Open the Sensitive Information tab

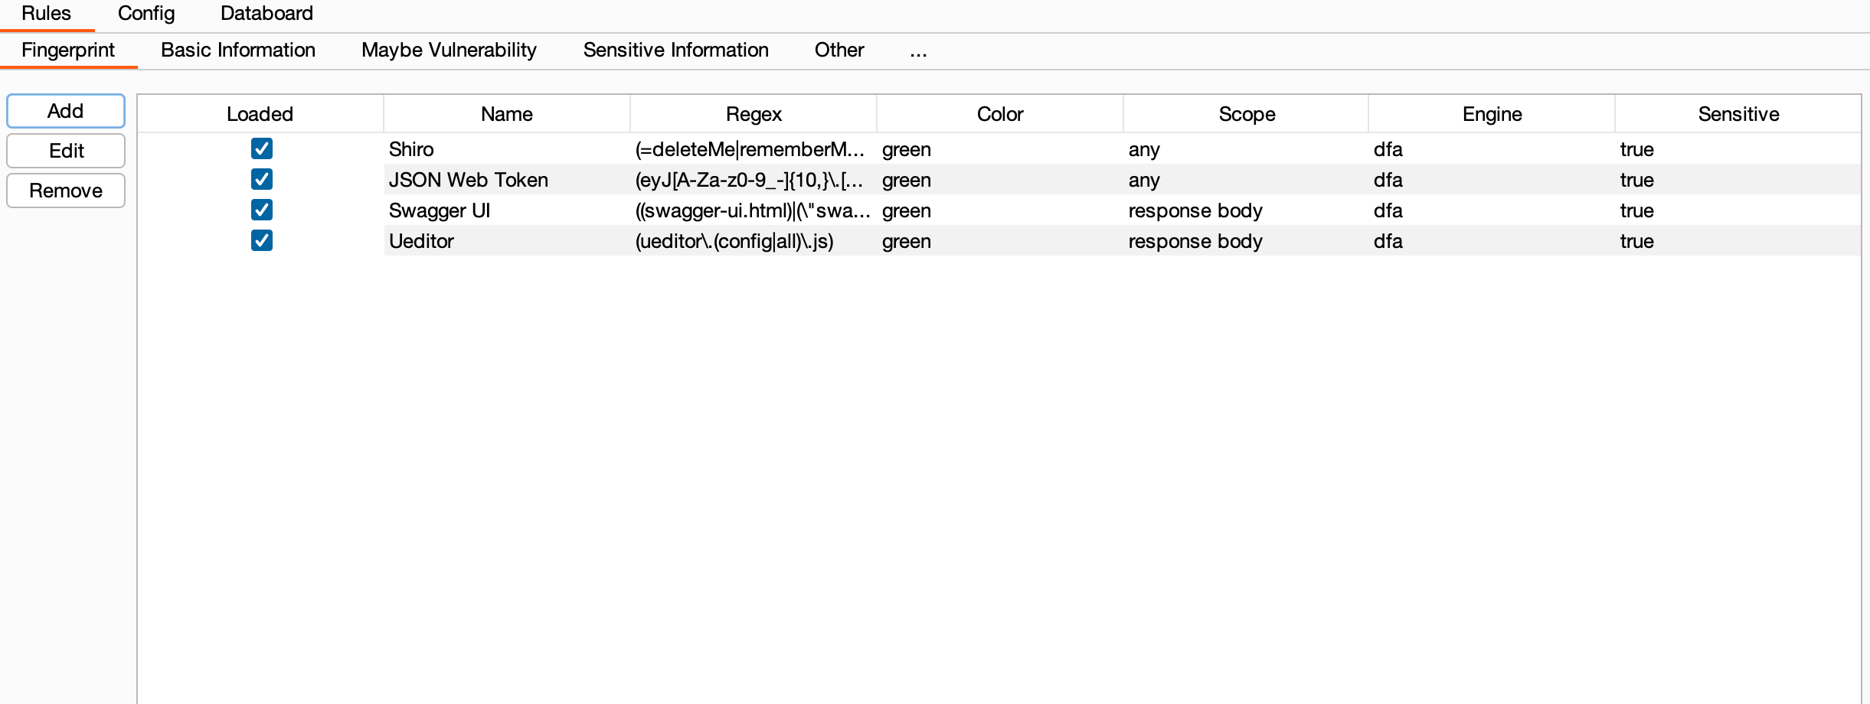[675, 51]
